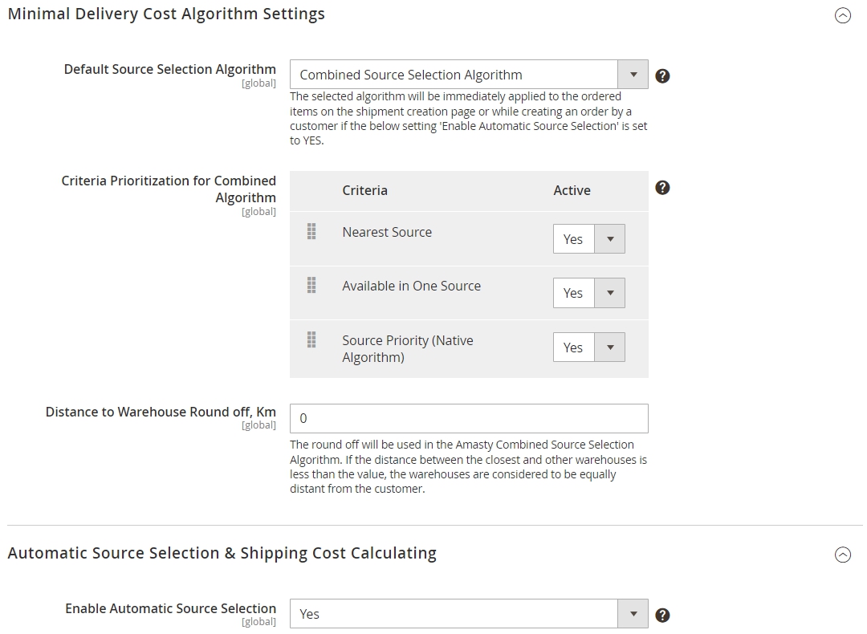This screenshot has width=867, height=634.
Task: Open Active dropdown for Available in One Source
Action: tap(589, 293)
